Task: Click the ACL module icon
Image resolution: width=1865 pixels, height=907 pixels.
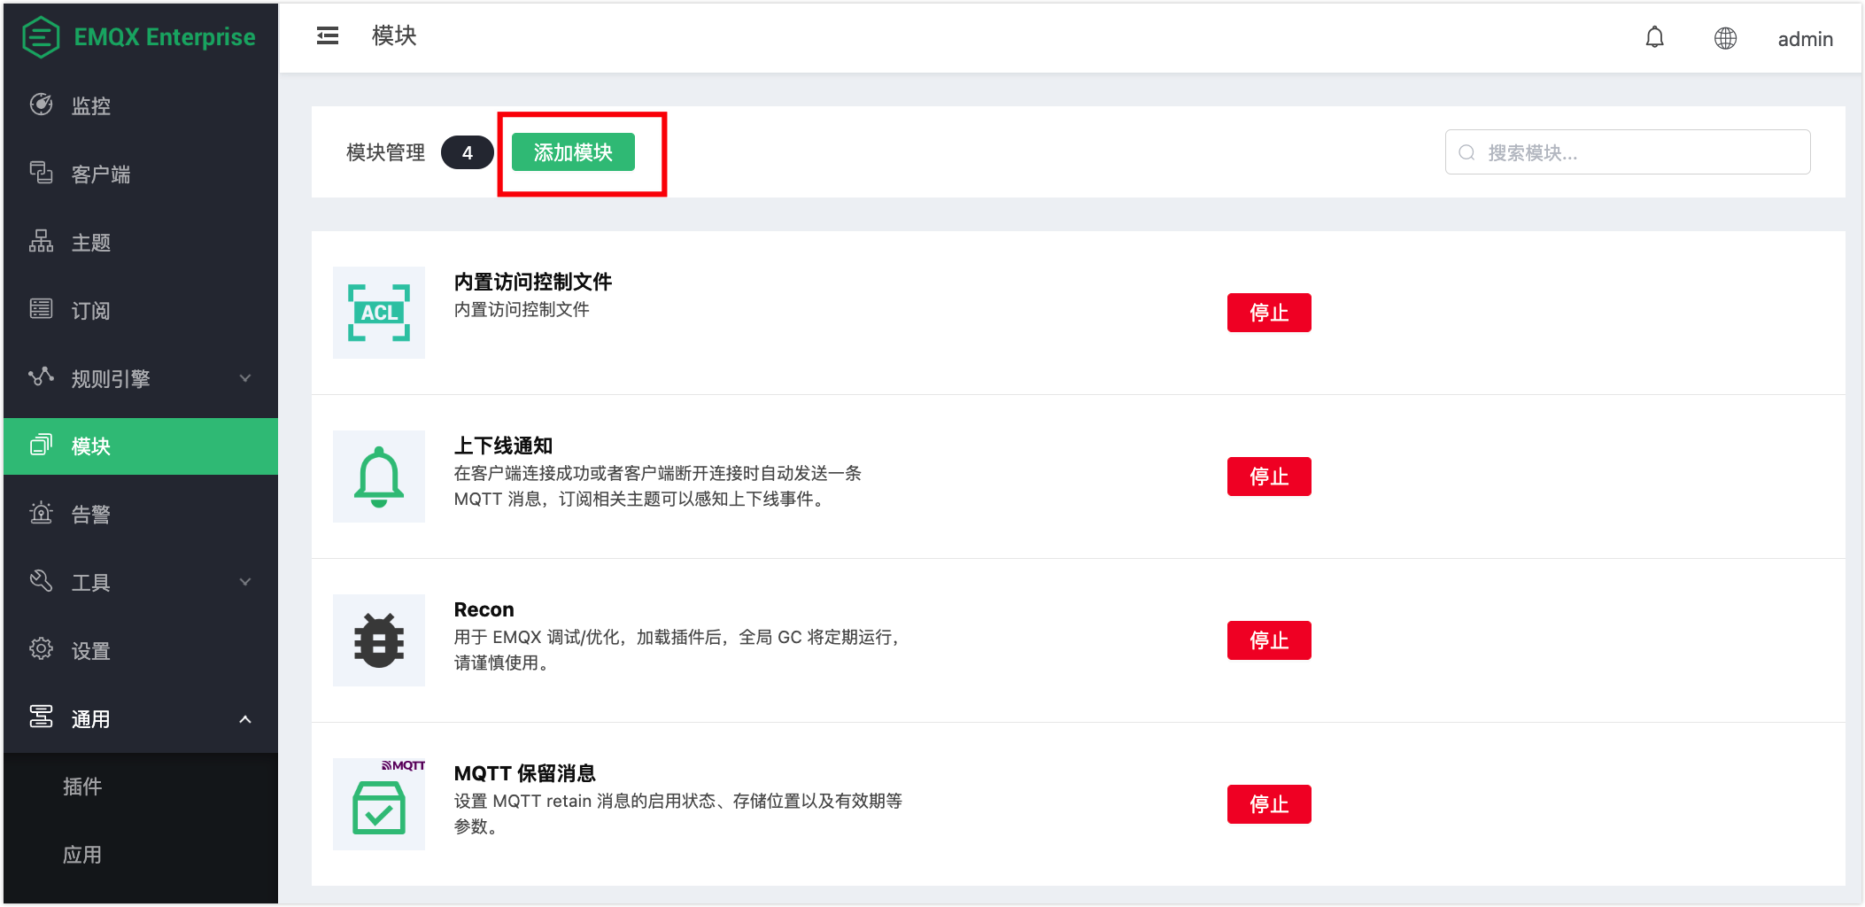Action: (x=379, y=313)
